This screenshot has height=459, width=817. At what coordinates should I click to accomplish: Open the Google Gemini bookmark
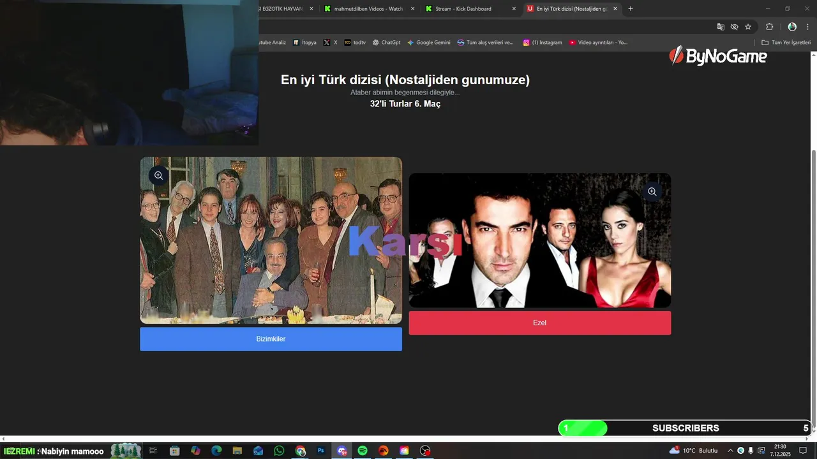click(428, 43)
